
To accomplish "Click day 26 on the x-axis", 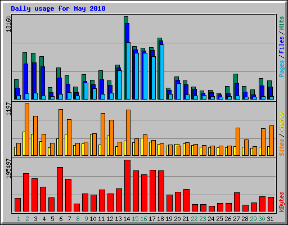I will tap(228, 219).
